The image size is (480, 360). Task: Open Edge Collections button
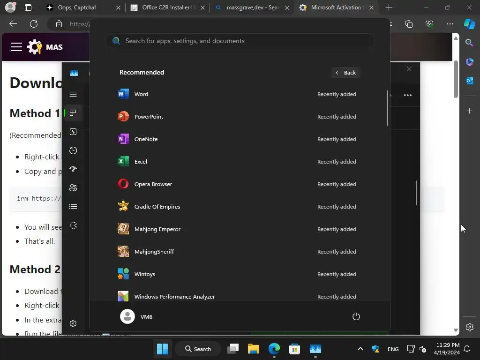tap(409, 24)
